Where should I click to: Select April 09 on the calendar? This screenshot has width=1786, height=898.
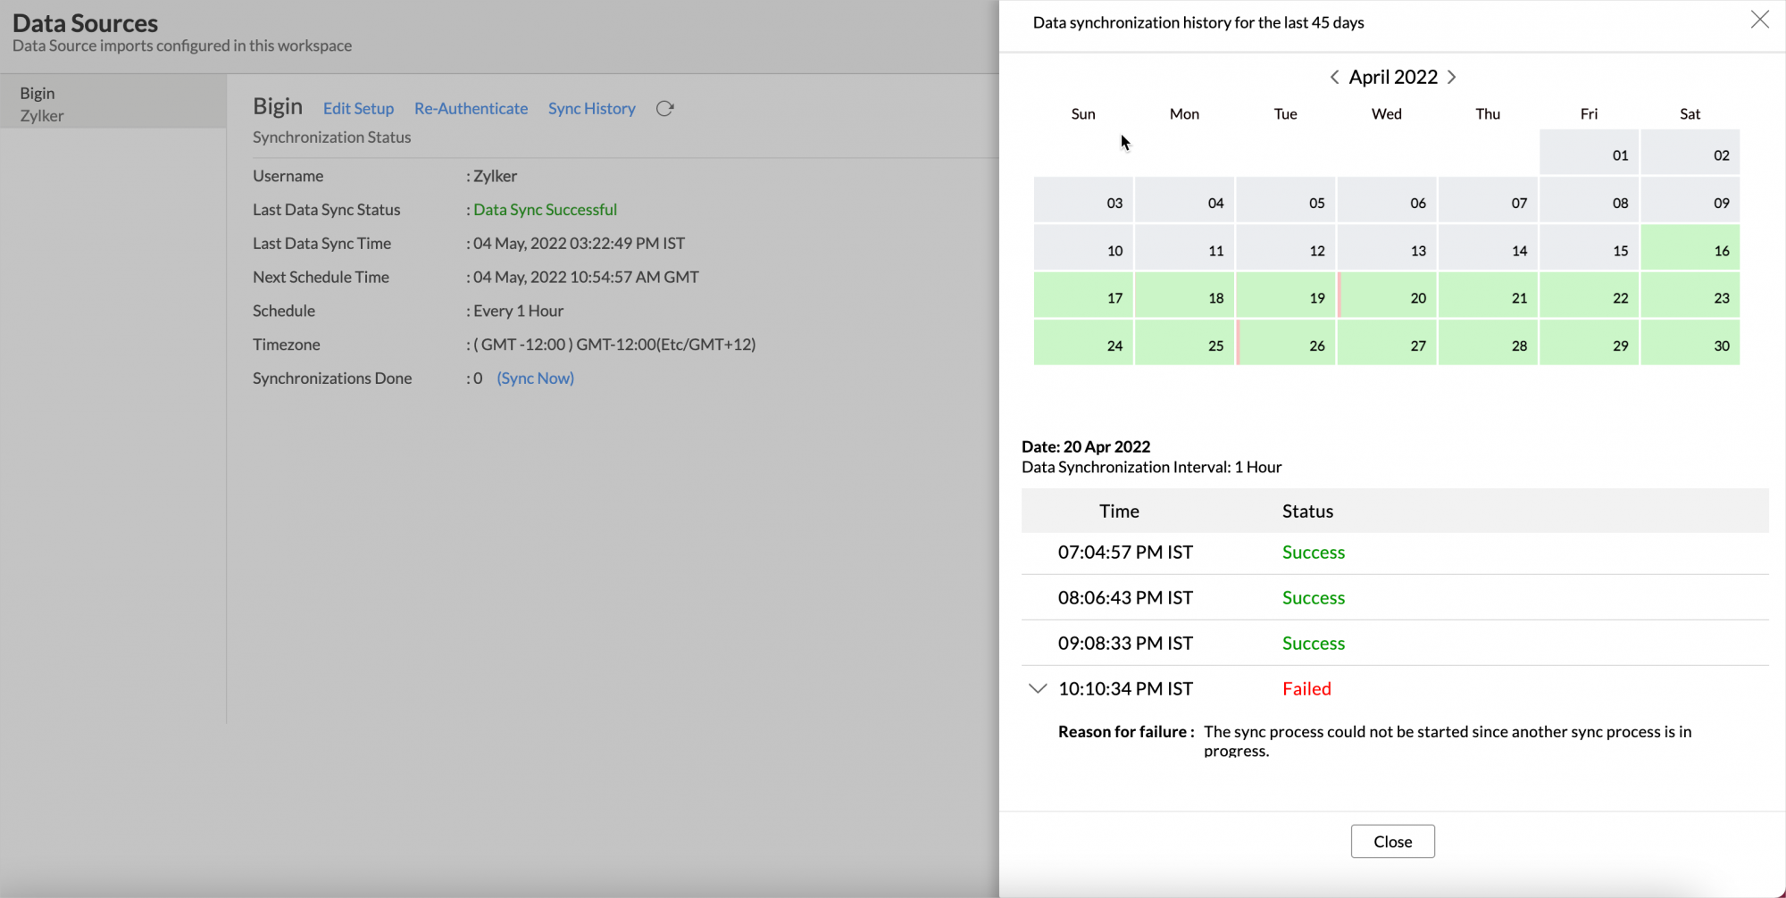[1690, 201]
